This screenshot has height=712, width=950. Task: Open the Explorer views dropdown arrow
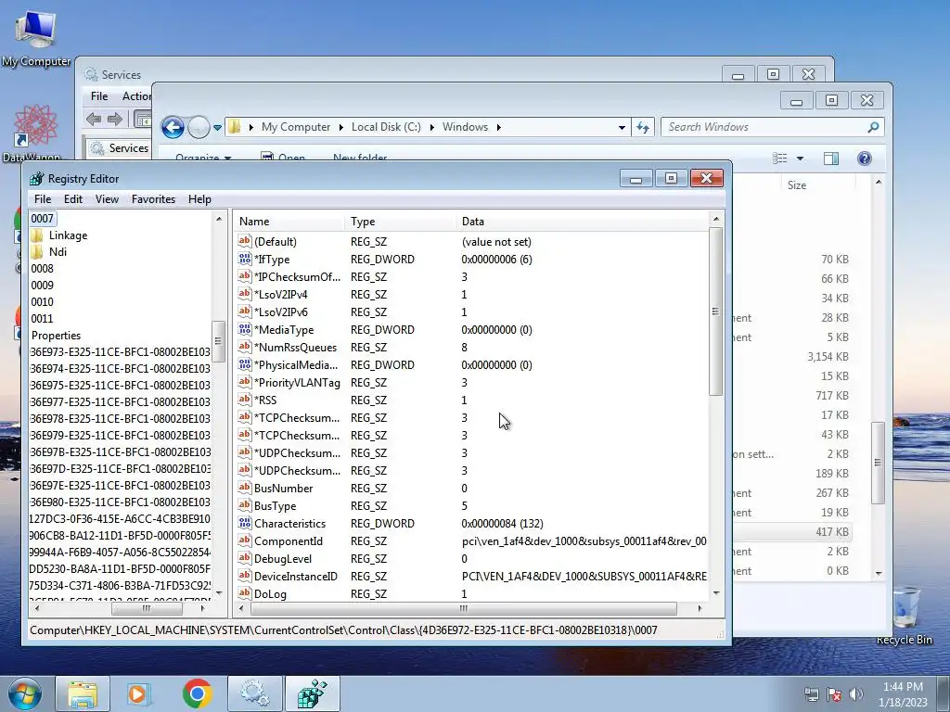click(x=800, y=159)
